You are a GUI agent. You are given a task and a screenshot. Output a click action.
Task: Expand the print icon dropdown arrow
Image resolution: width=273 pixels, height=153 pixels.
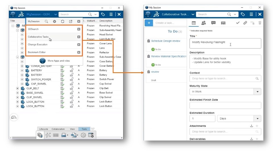(68, 135)
